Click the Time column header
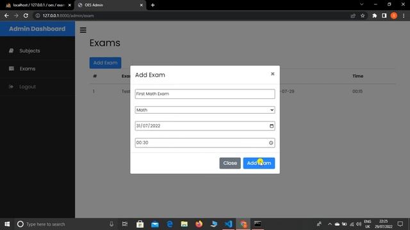 357,76
